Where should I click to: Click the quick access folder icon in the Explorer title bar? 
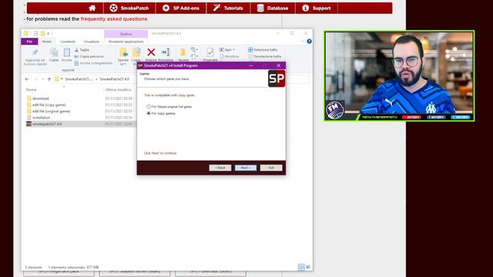pos(26,33)
